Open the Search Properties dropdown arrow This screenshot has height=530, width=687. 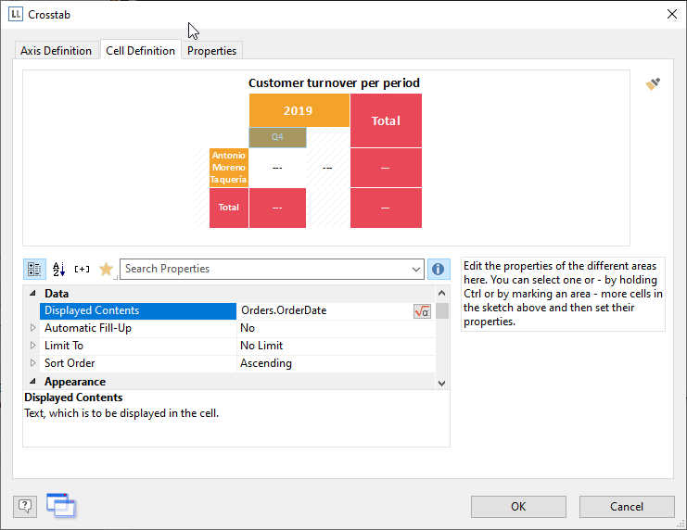point(415,269)
